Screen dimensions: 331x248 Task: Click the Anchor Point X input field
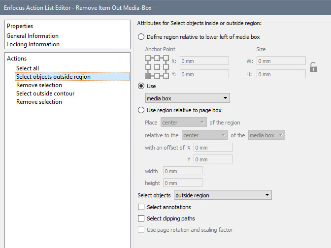pos(204,61)
